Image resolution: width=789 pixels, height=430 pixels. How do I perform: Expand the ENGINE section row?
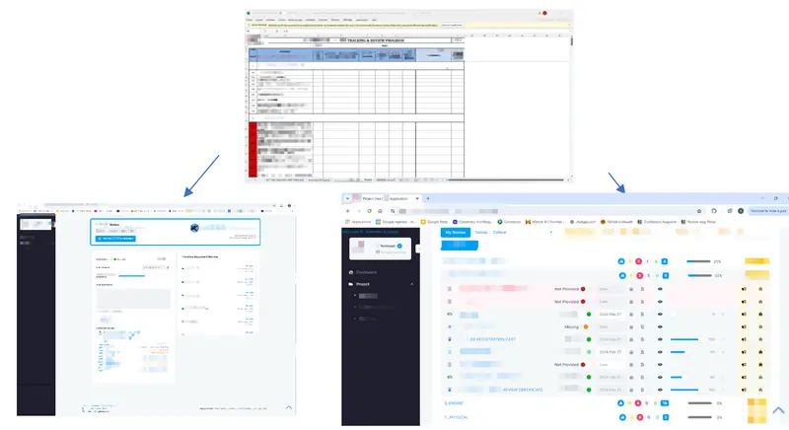coord(454,403)
